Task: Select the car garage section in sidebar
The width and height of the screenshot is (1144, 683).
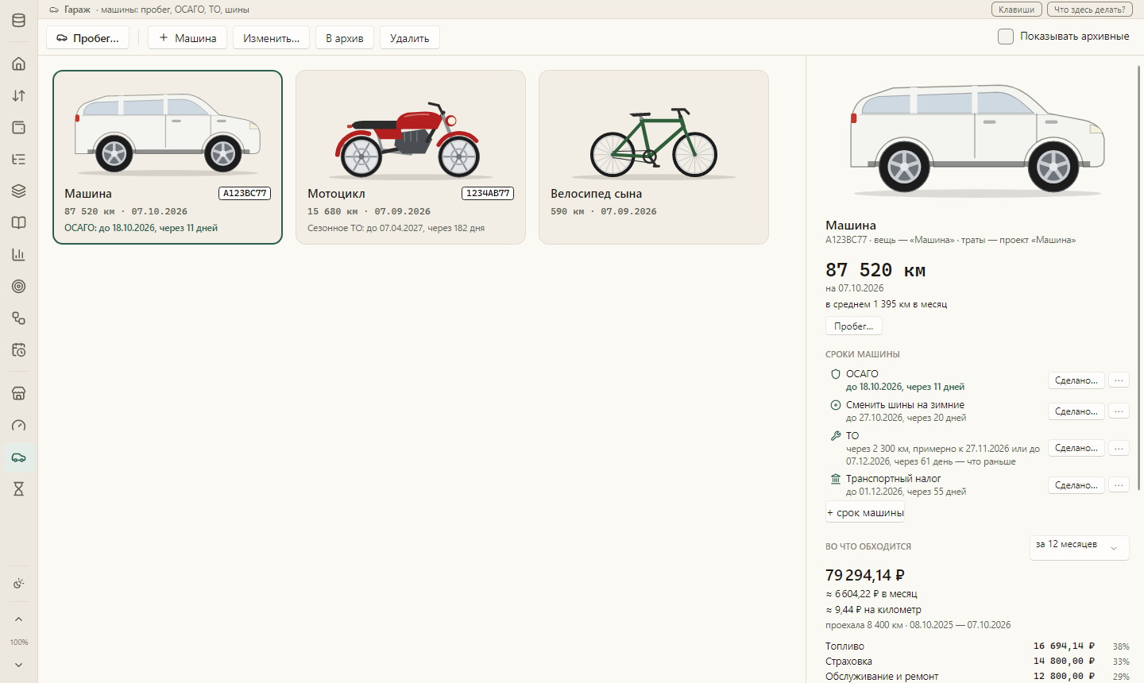Action: pyautogui.click(x=19, y=457)
